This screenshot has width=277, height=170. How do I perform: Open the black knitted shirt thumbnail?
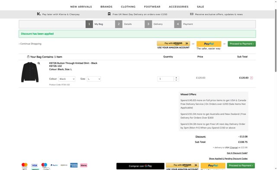click(x=30, y=72)
